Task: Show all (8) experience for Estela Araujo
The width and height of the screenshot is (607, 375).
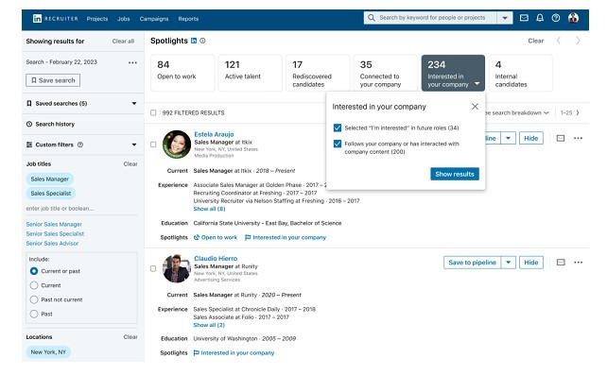Action: click(209, 209)
